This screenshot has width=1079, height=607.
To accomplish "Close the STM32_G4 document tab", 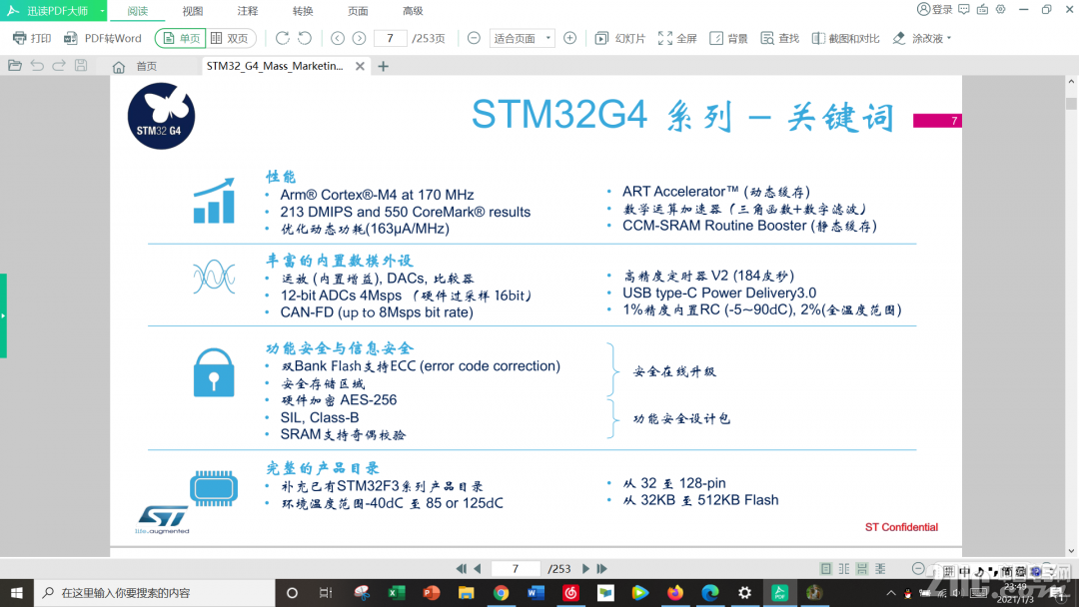I will coord(360,66).
